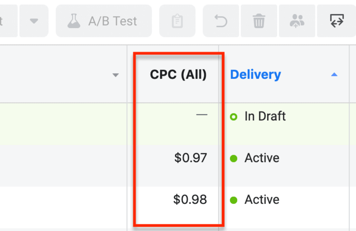Click the clipboard icon in the toolbar
The width and height of the screenshot is (356, 231).
click(x=177, y=21)
